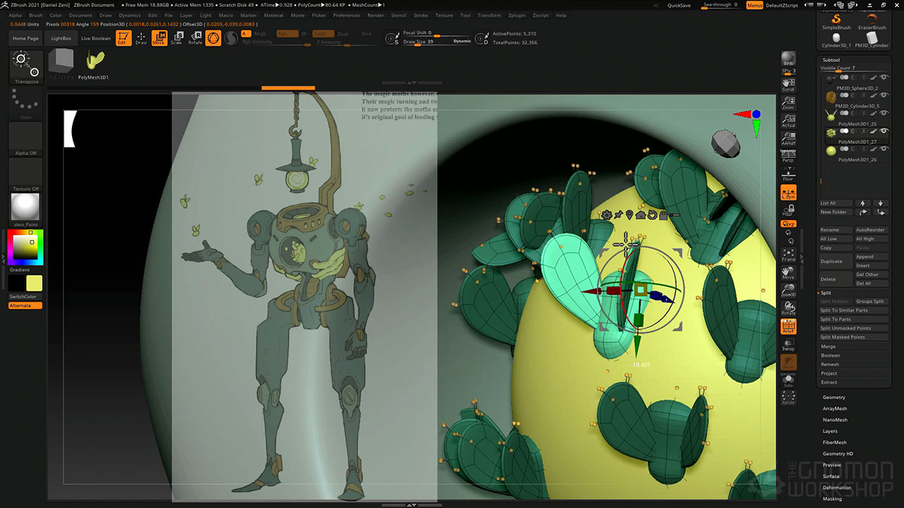Click the BPR render icon
The width and height of the screenshot is (904, 508).
[x=788, y=59]
